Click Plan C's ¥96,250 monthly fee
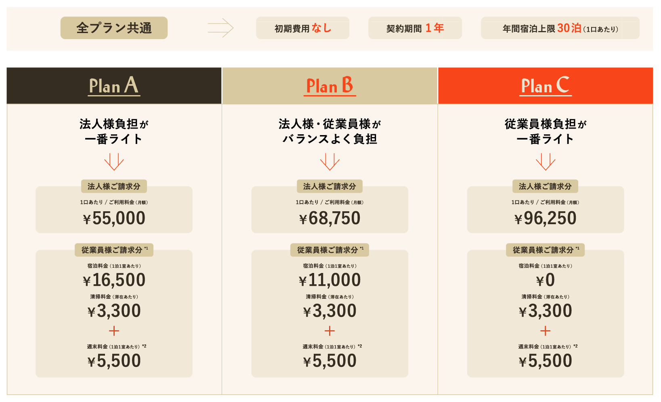This screenshot has width=661, height=402. pyautogui.click(x=546, y=219)
